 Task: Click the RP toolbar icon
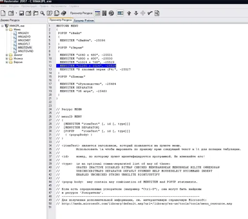[x=49, y=13]
